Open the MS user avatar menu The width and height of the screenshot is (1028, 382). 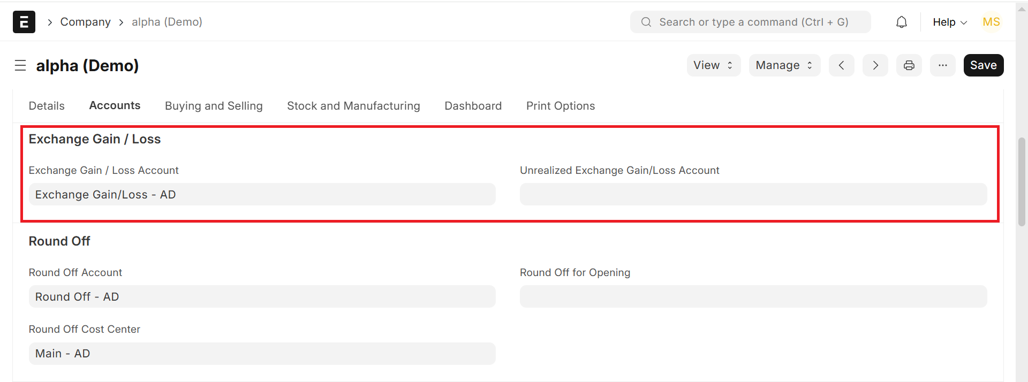[x=991, y=22]
